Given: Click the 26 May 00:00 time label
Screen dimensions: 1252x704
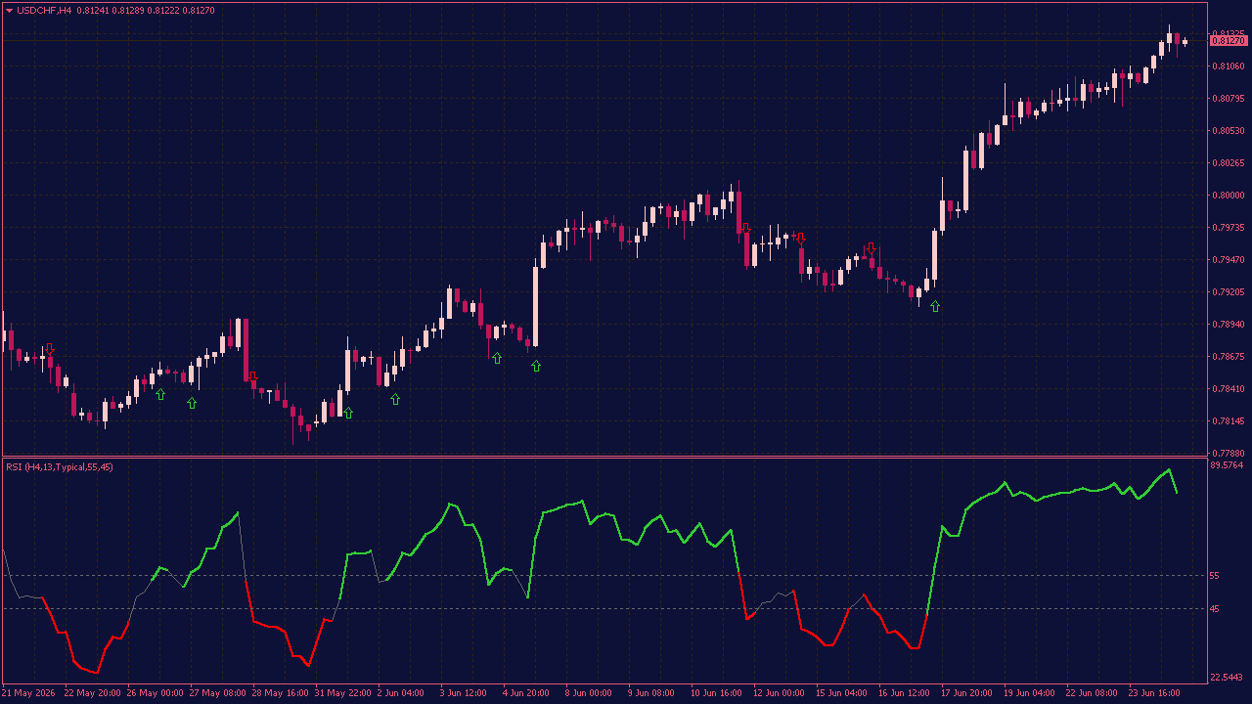Looking at the screenshot, I should [156, 693].
